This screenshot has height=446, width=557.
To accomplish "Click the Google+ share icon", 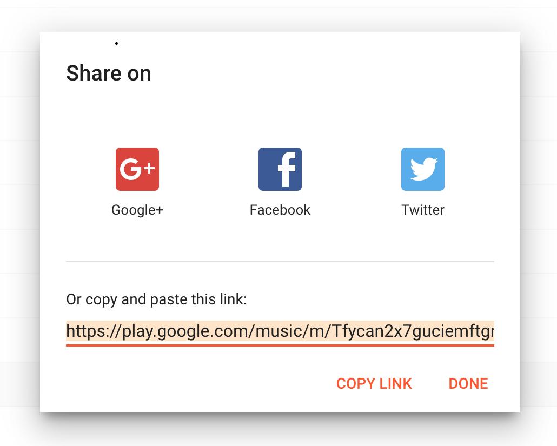I will click(x=137, y=169).
